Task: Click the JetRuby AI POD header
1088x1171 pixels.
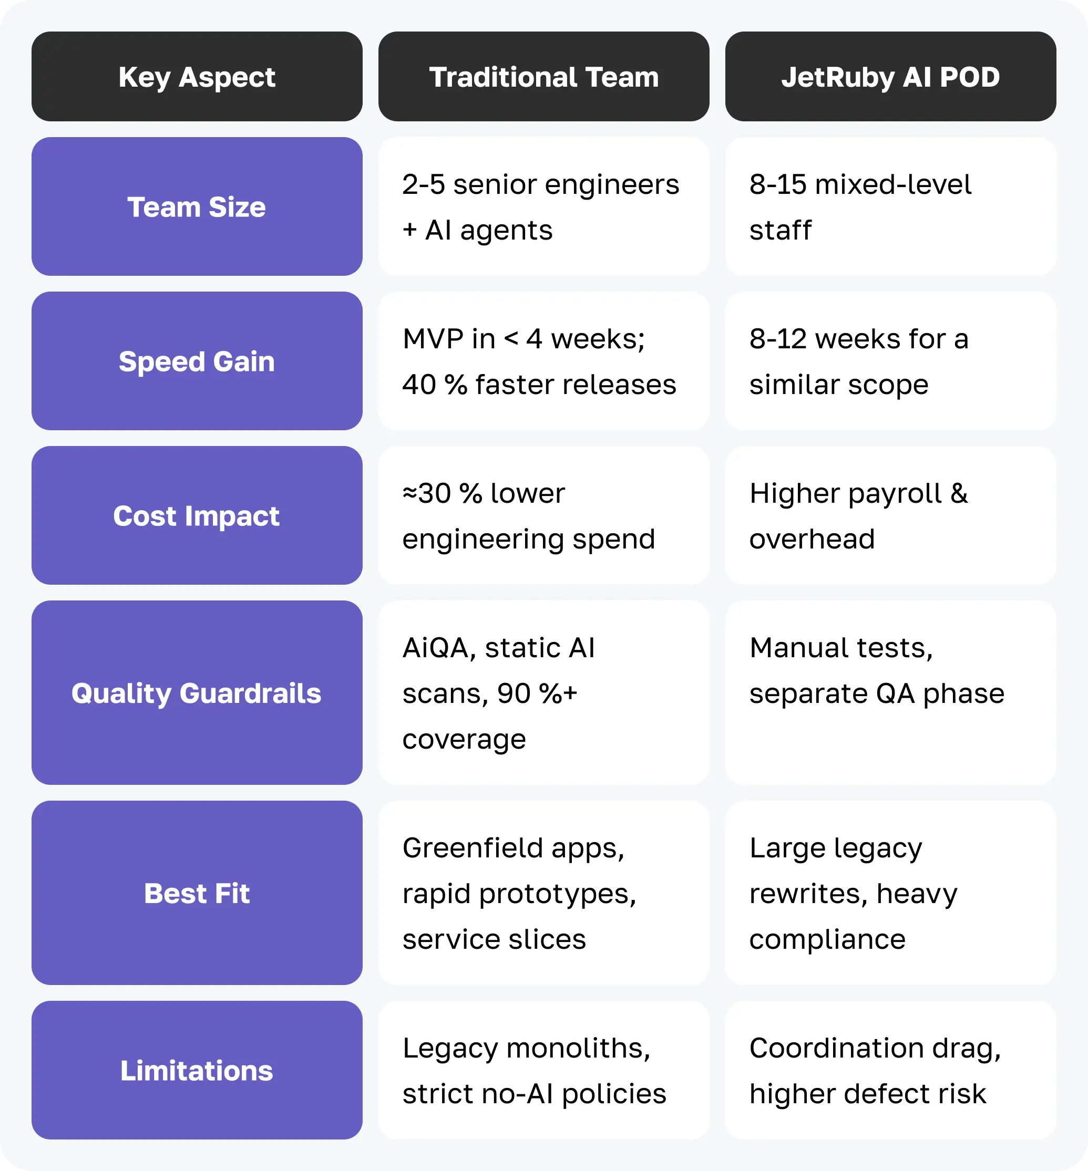Action: (x=890, y=77)
